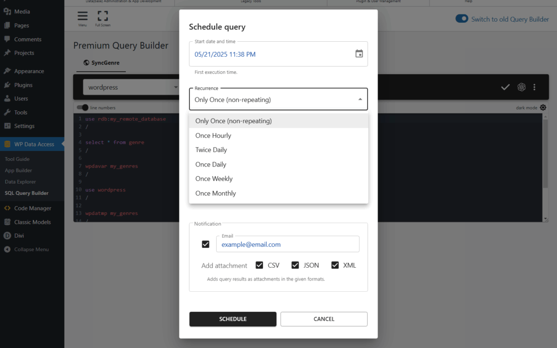Open Data Explorer submenu link
The width and height of the screenshot is (557, 348).
20,182
